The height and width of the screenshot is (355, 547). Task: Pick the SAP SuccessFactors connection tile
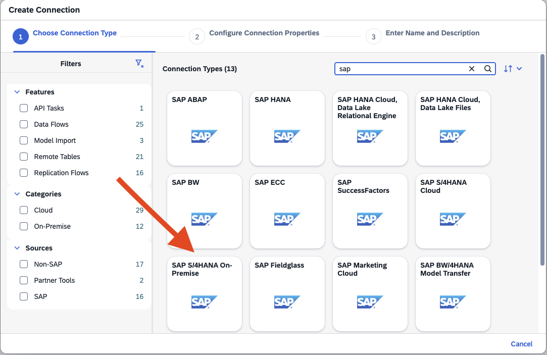370,211
